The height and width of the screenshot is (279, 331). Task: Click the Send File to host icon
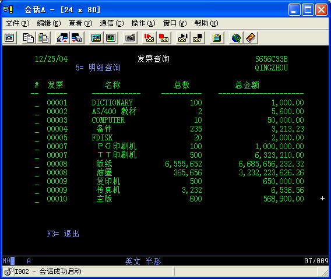click(x=62, y=38)
